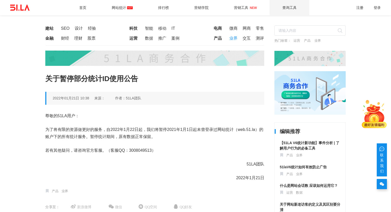Click the 运营 tag under 网站会话数 article
This screenshot has height=212, width=391.
coord(290,192)
